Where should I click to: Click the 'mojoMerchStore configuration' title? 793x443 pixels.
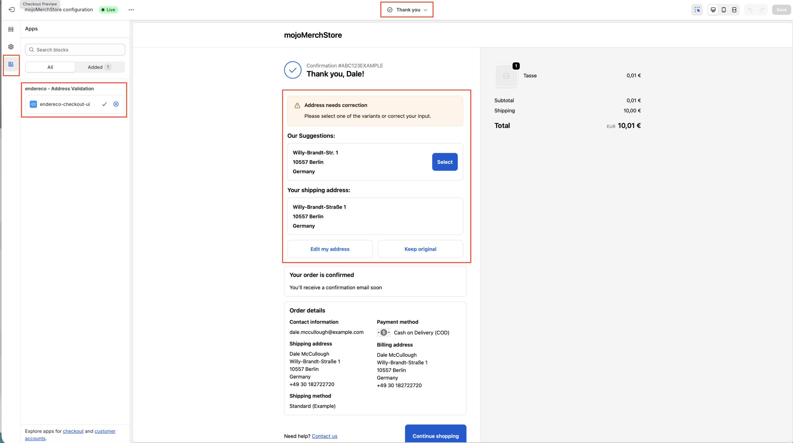[x=59, y=10]
